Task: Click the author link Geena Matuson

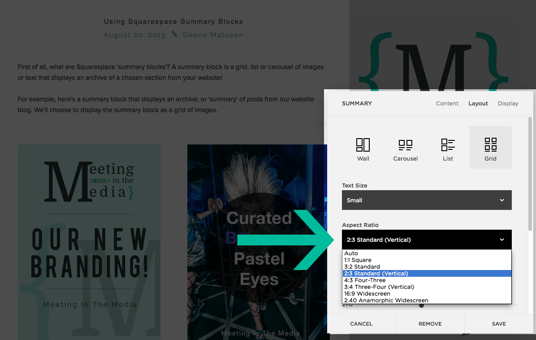Action: pos(212,35)
